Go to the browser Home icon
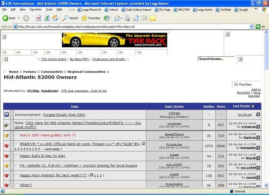 click(x=55, y=18)
